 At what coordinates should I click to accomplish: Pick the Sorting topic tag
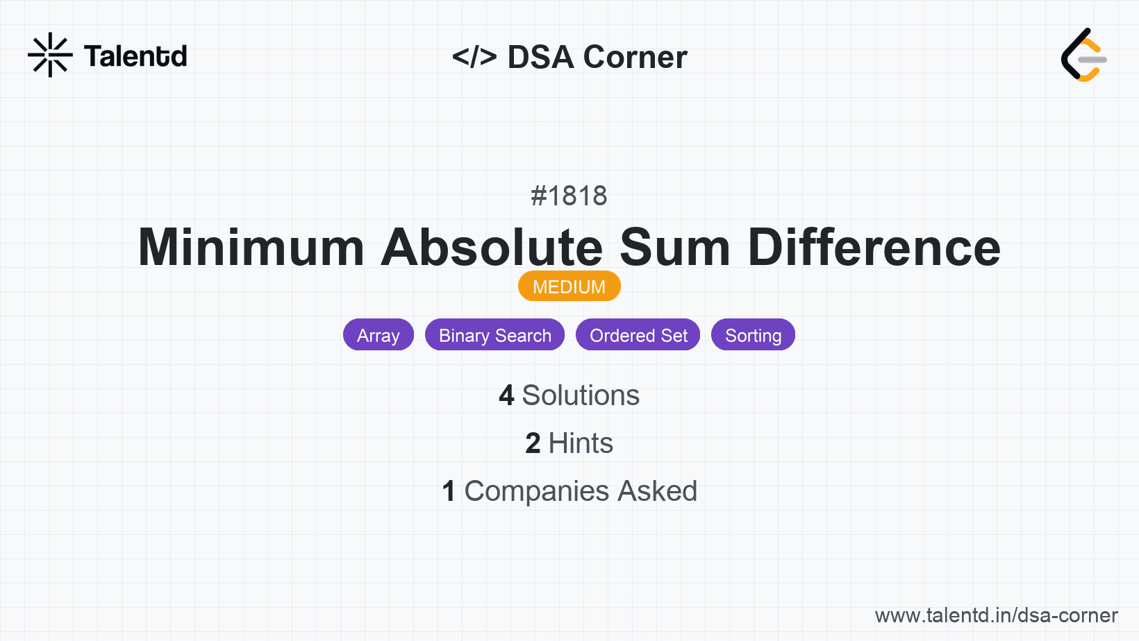753,335
